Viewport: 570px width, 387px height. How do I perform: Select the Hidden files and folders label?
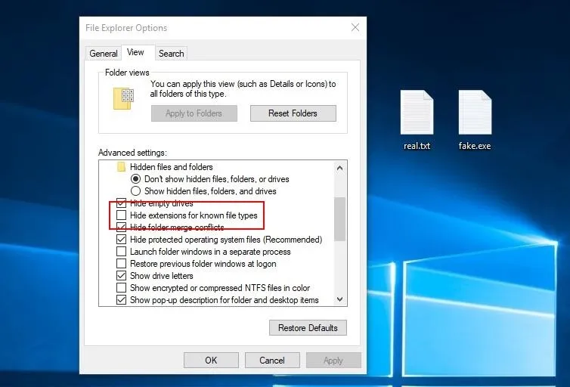[171, 167]
